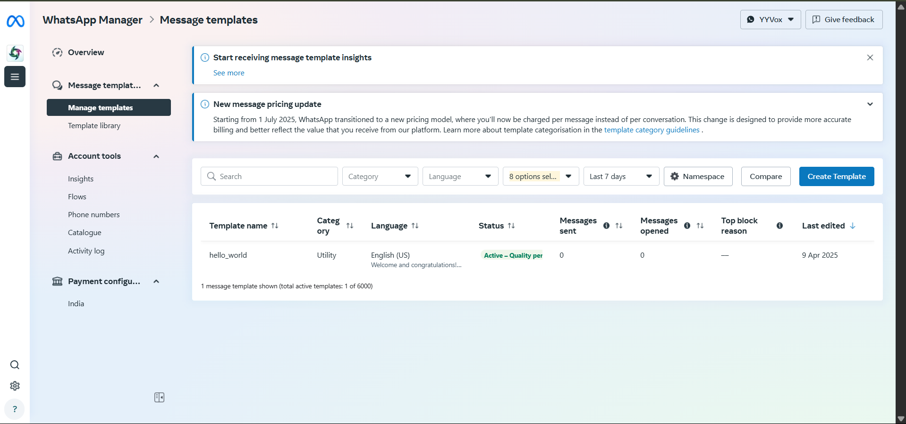Open the hamburger menu icon

15,77
